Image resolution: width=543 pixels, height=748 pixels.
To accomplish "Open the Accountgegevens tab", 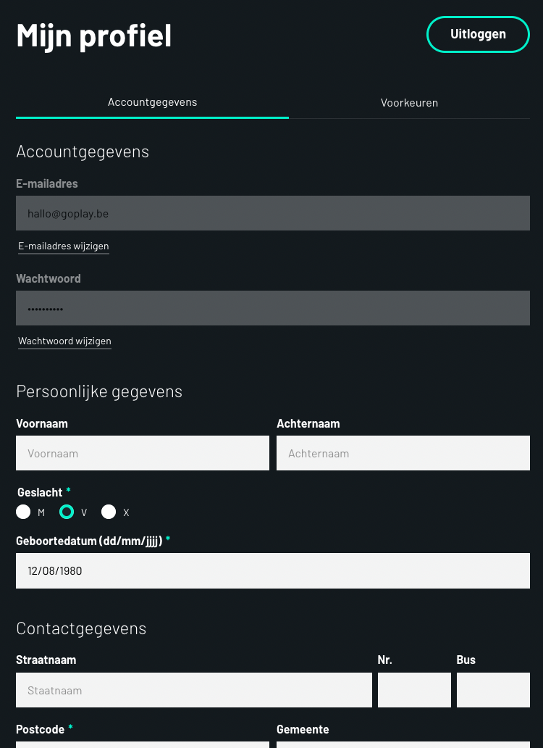I will [x=153, y=103].
